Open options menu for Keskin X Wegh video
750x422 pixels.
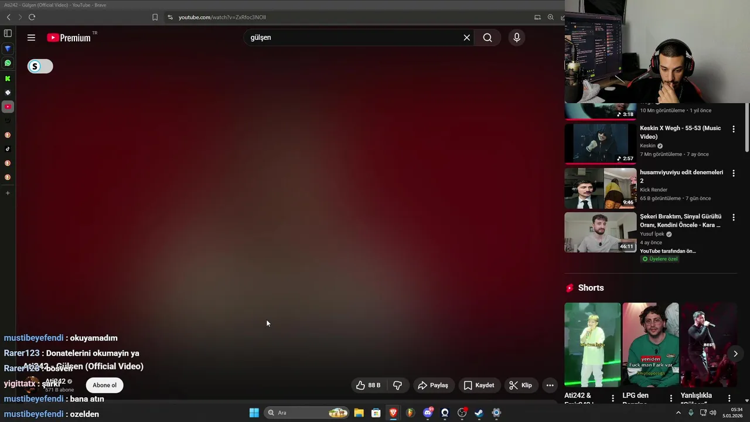[x=734, y=129]
